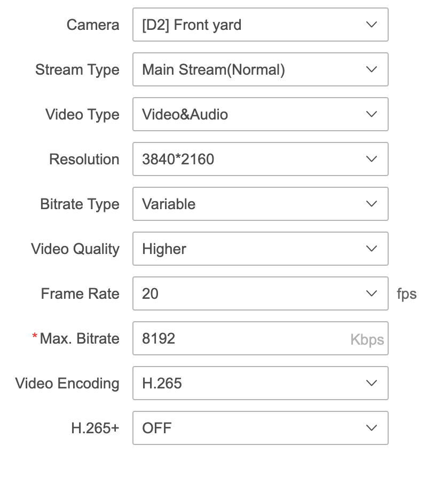The width and height of the screenshot is (441, 477).
Task: Click the chevron beside OFF for H.265+
Action: (x=371, y=428)
